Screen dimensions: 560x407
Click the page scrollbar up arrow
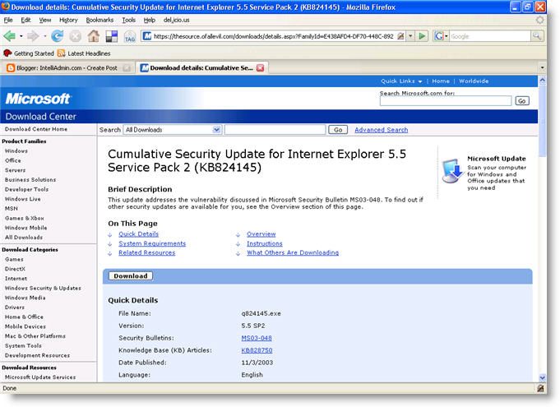[x=542, y=81]
